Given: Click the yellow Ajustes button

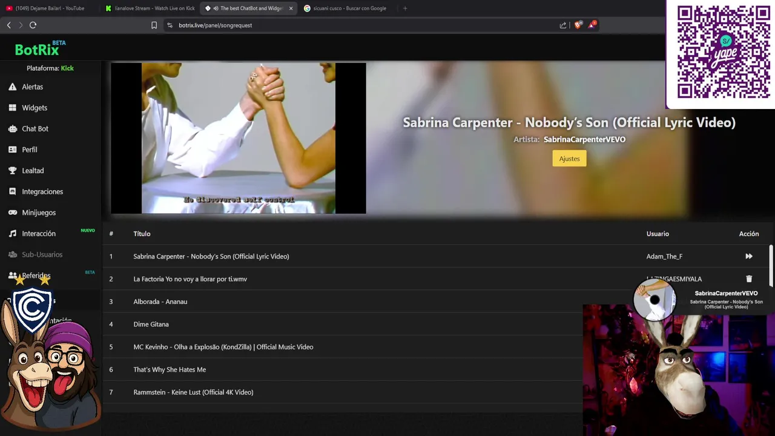Looking at the screenshot, I should pos(569,159).
